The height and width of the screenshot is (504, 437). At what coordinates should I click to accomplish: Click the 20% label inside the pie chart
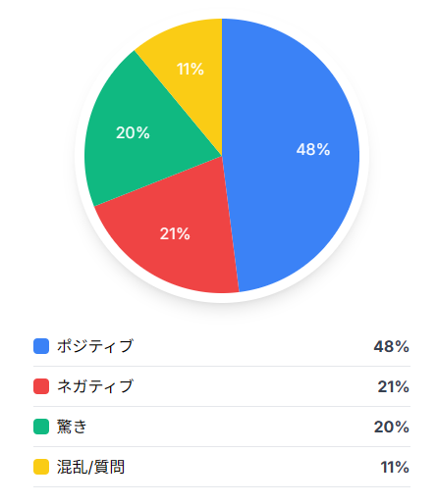coord(133,132)
